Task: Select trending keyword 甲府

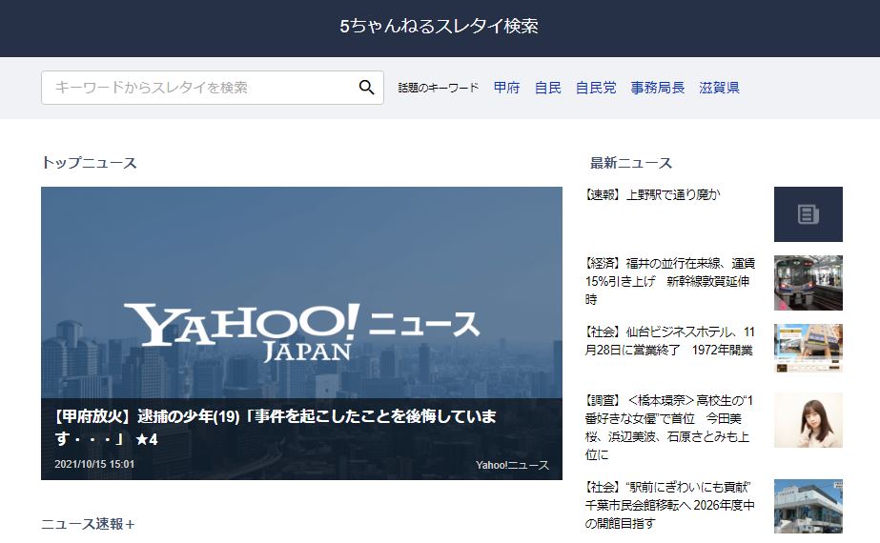Action: [x=507, y=88]
